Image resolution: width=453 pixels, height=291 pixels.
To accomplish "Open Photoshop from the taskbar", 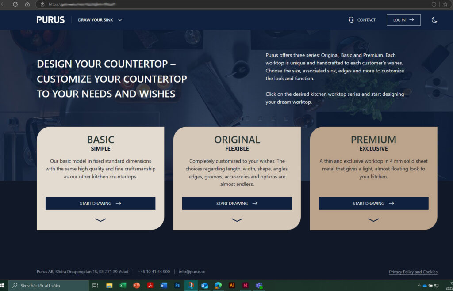I will point(177,286).
